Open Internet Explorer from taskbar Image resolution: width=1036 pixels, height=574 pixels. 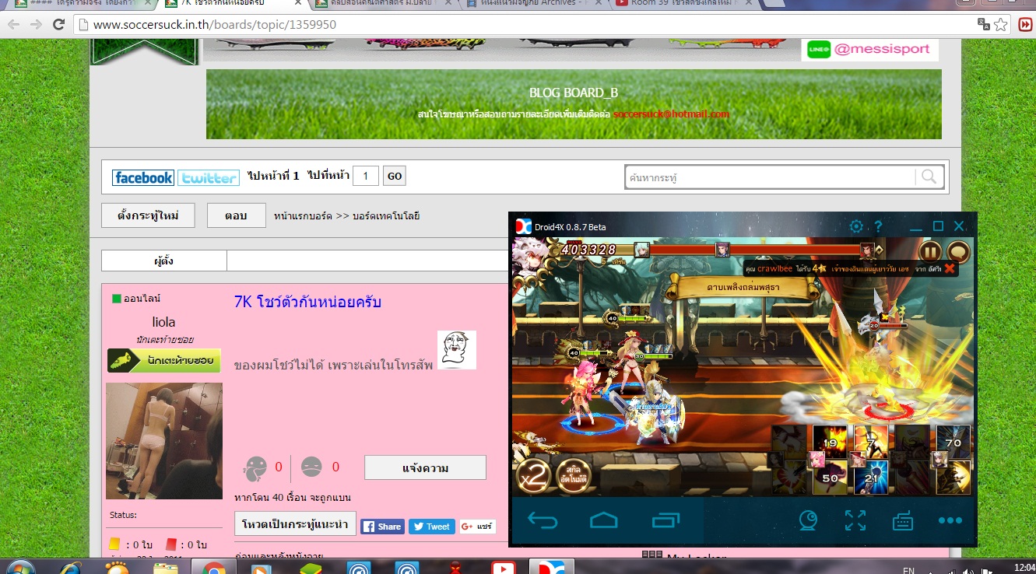(69, 567)
